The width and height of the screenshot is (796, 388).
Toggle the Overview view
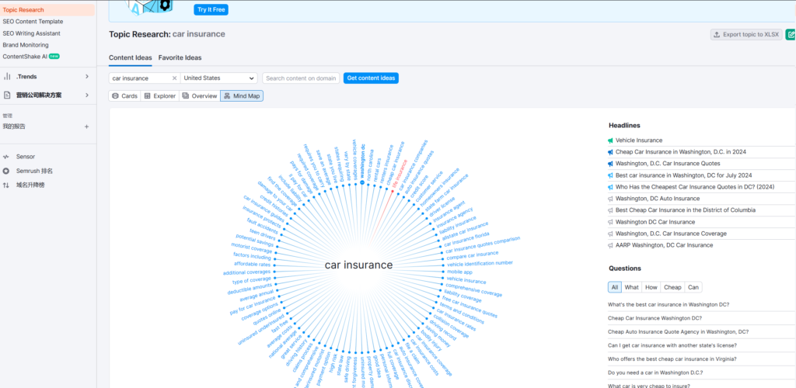point(199,96)
